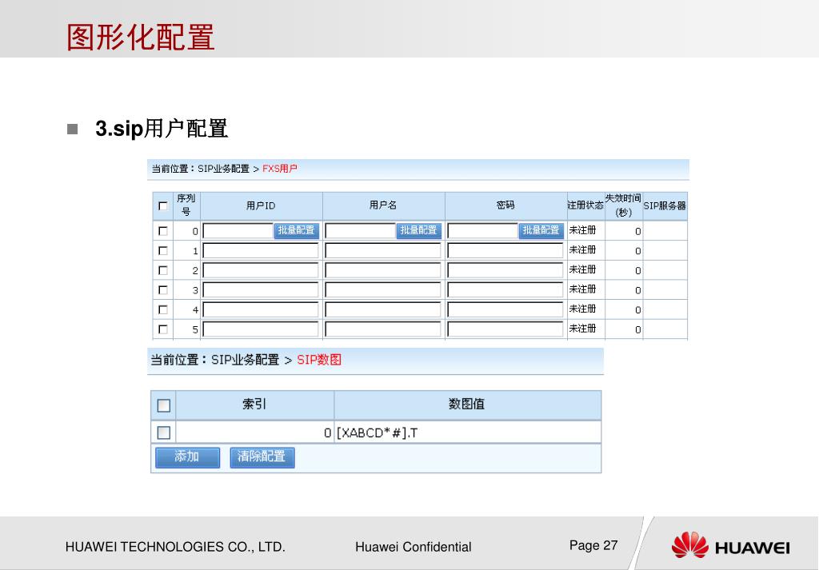Click the 密码 column header

pyautogui.click(x=505, y=205)
